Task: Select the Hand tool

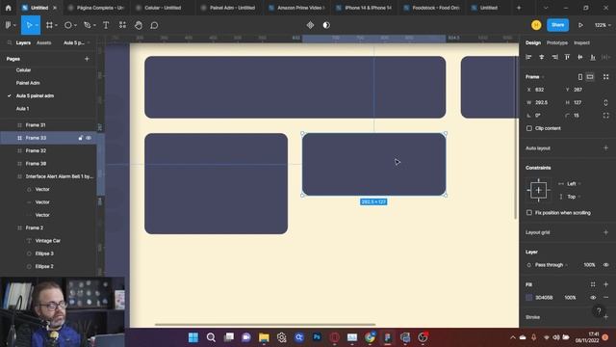Action: coord(139,25)
